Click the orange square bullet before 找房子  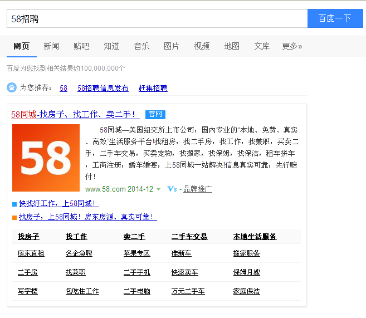(x=14, y=217)
